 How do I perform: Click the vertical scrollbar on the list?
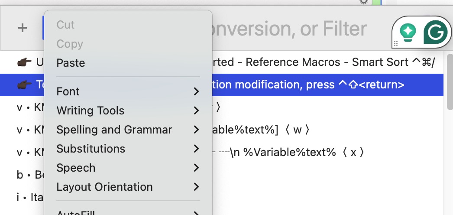pos(449,81)
